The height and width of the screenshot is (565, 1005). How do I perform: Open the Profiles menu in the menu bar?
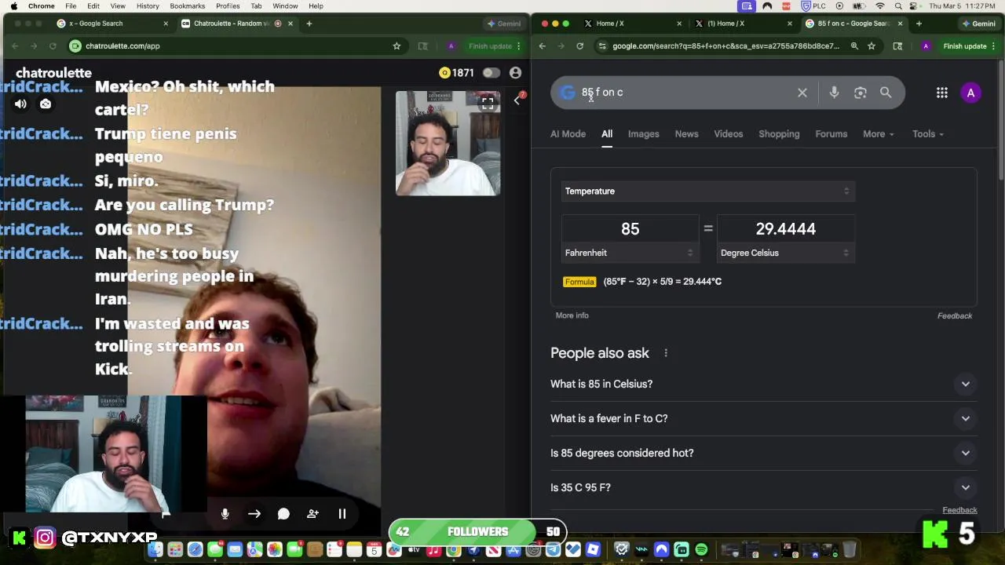coord(228,6)
